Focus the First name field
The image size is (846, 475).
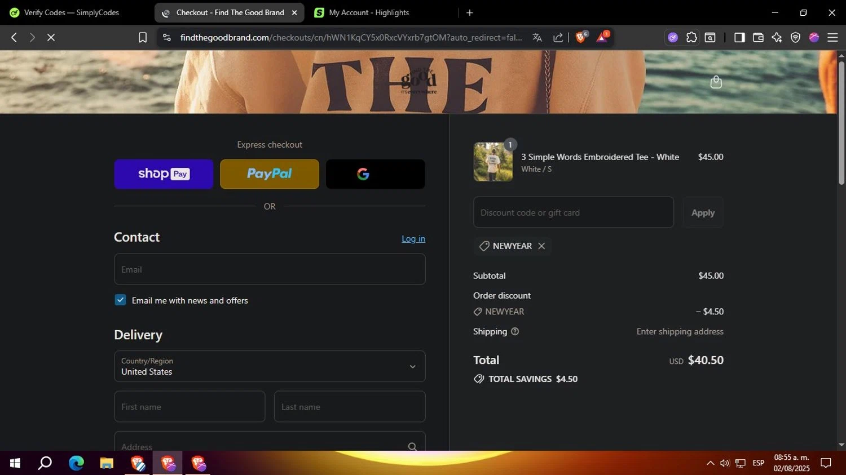tap(190, 406)
